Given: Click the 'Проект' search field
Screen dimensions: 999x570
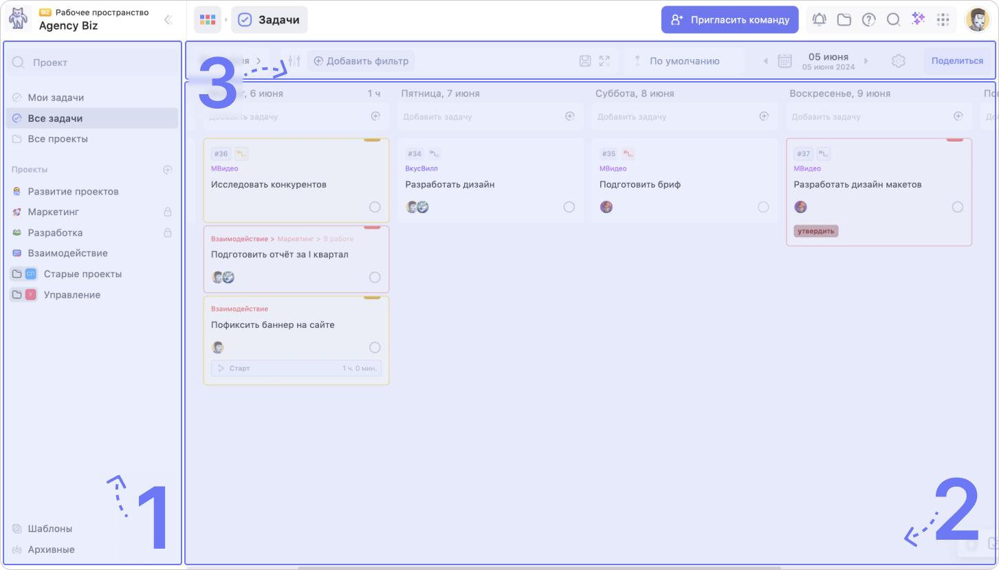Looking at the screenshot, I should (x=92, y=63).
